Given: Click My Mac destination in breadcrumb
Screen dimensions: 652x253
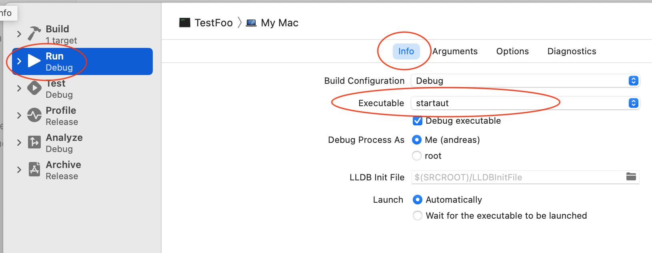Looking at the screenshot, I should pos(279,23).
